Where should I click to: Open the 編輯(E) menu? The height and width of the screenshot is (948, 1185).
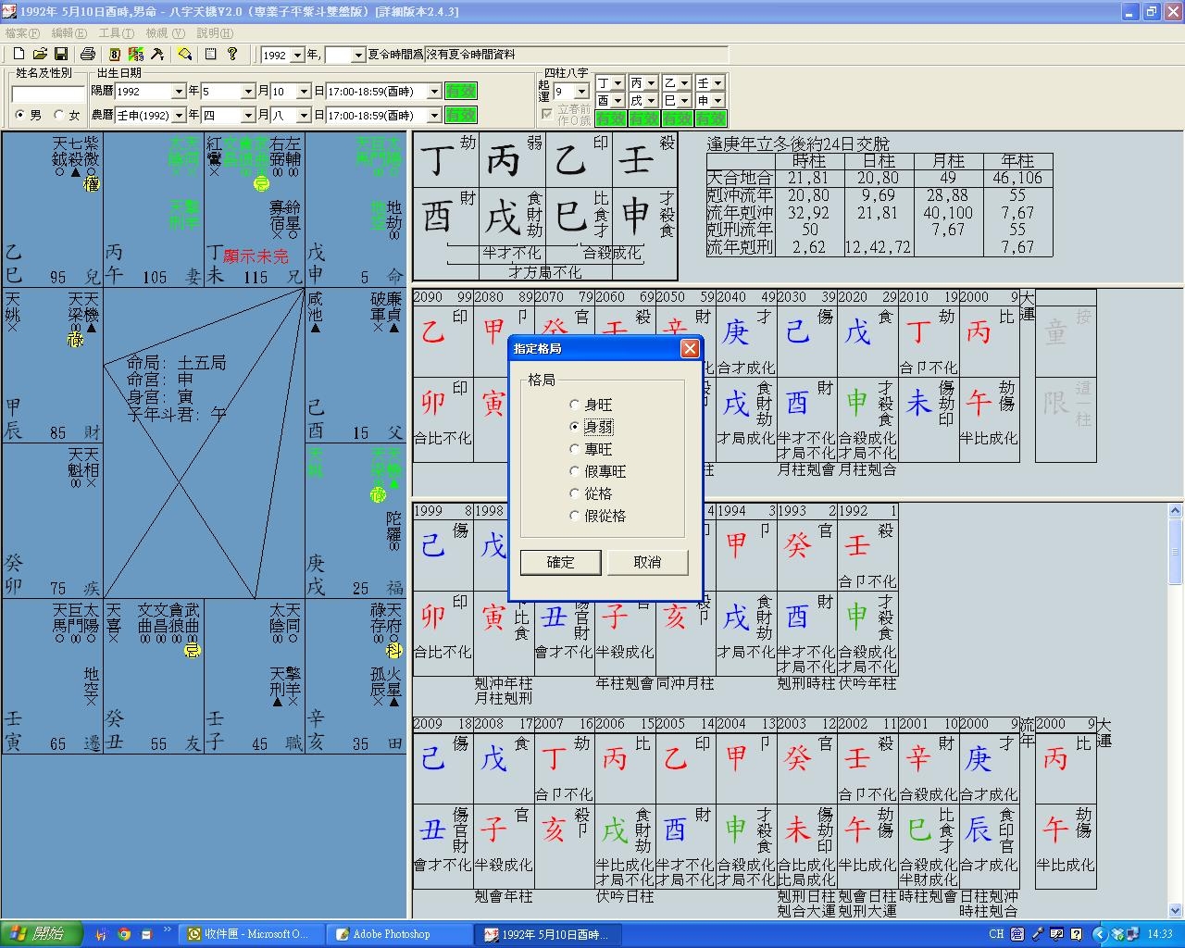click(69, 33)
